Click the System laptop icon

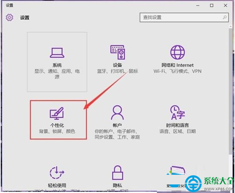tap(57, 52)
